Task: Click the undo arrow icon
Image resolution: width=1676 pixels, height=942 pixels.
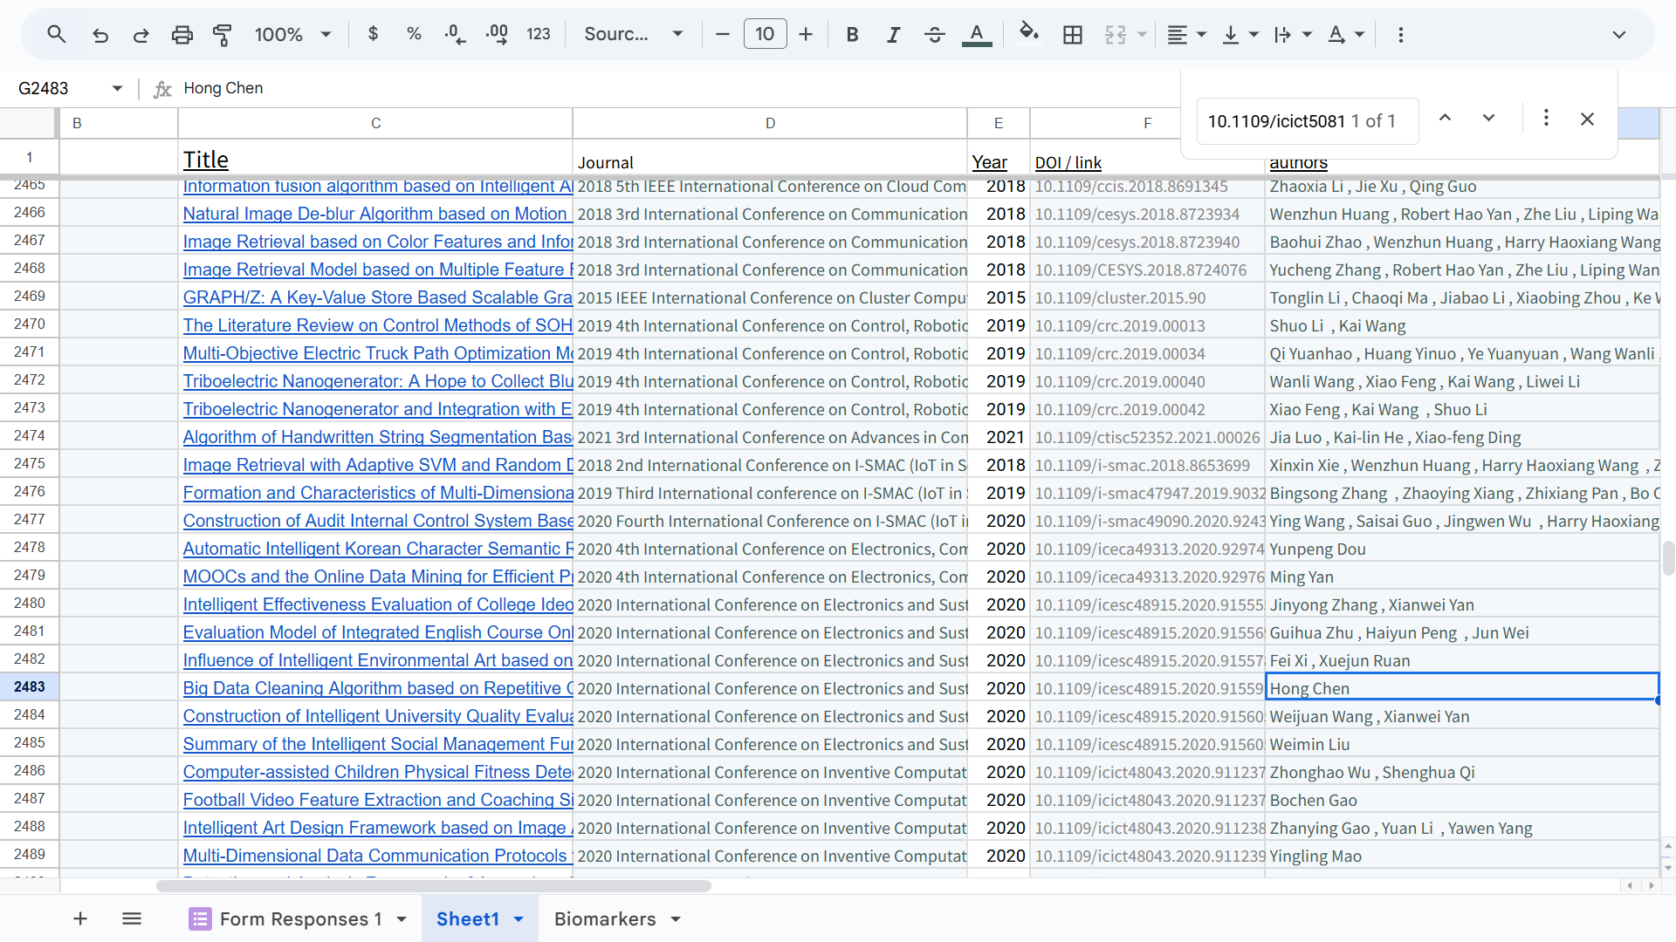Action: [100, 35]
